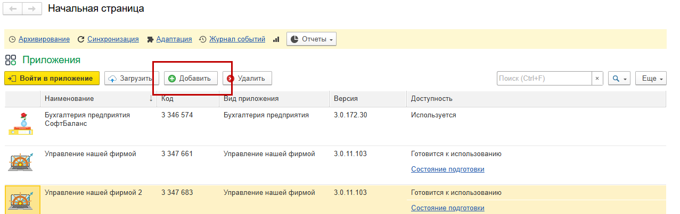Click the Удалить button
The image size is (680, 214).
tap(247, 78)
